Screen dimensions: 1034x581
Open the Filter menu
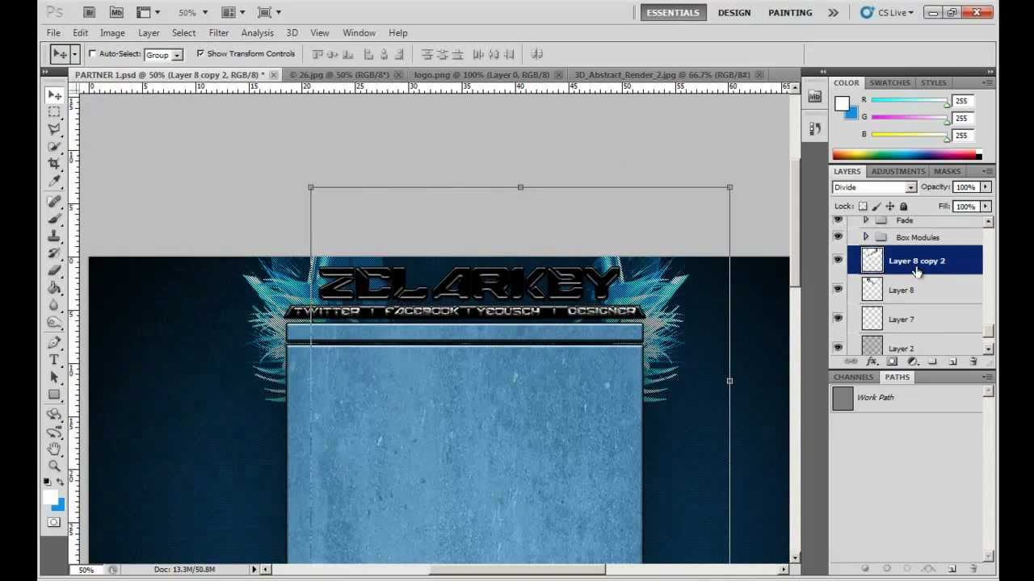(218, 33)
